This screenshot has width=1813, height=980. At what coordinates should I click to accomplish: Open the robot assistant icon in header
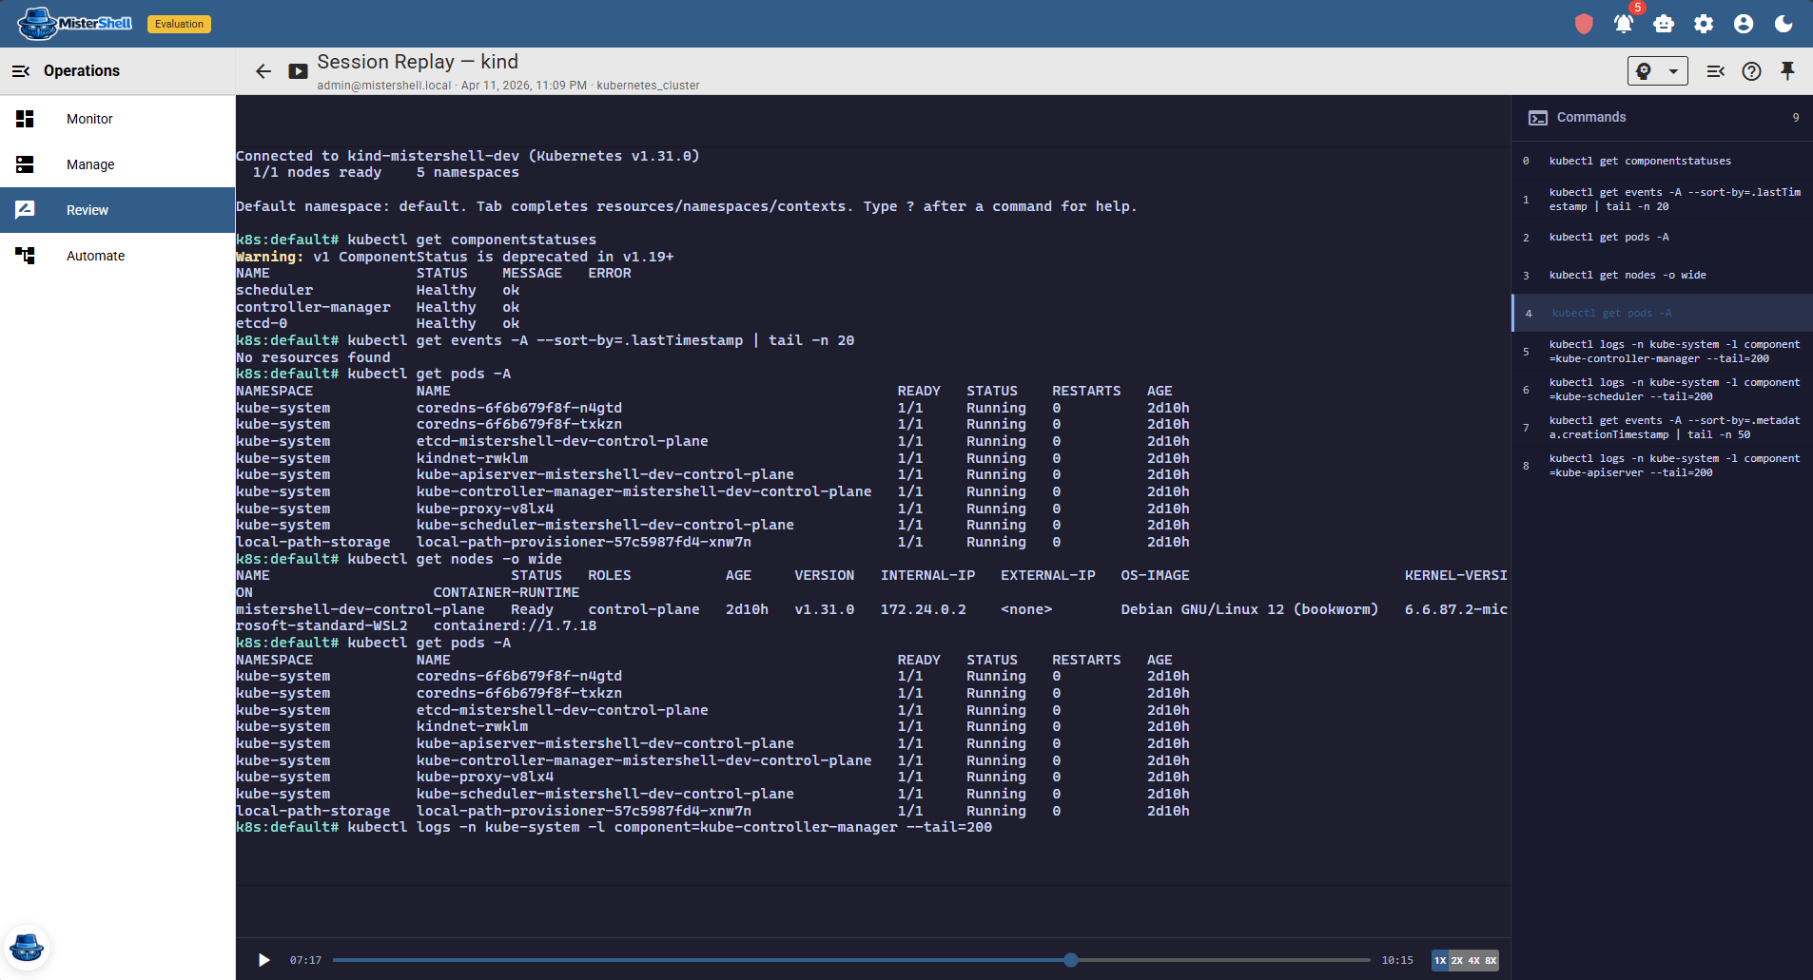point(1664,24)
